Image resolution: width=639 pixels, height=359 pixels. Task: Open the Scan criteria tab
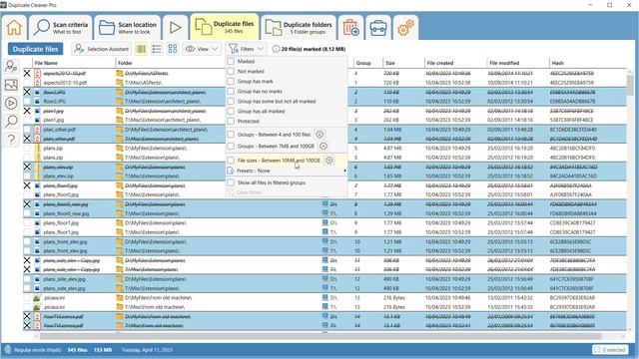pos(61,28)
